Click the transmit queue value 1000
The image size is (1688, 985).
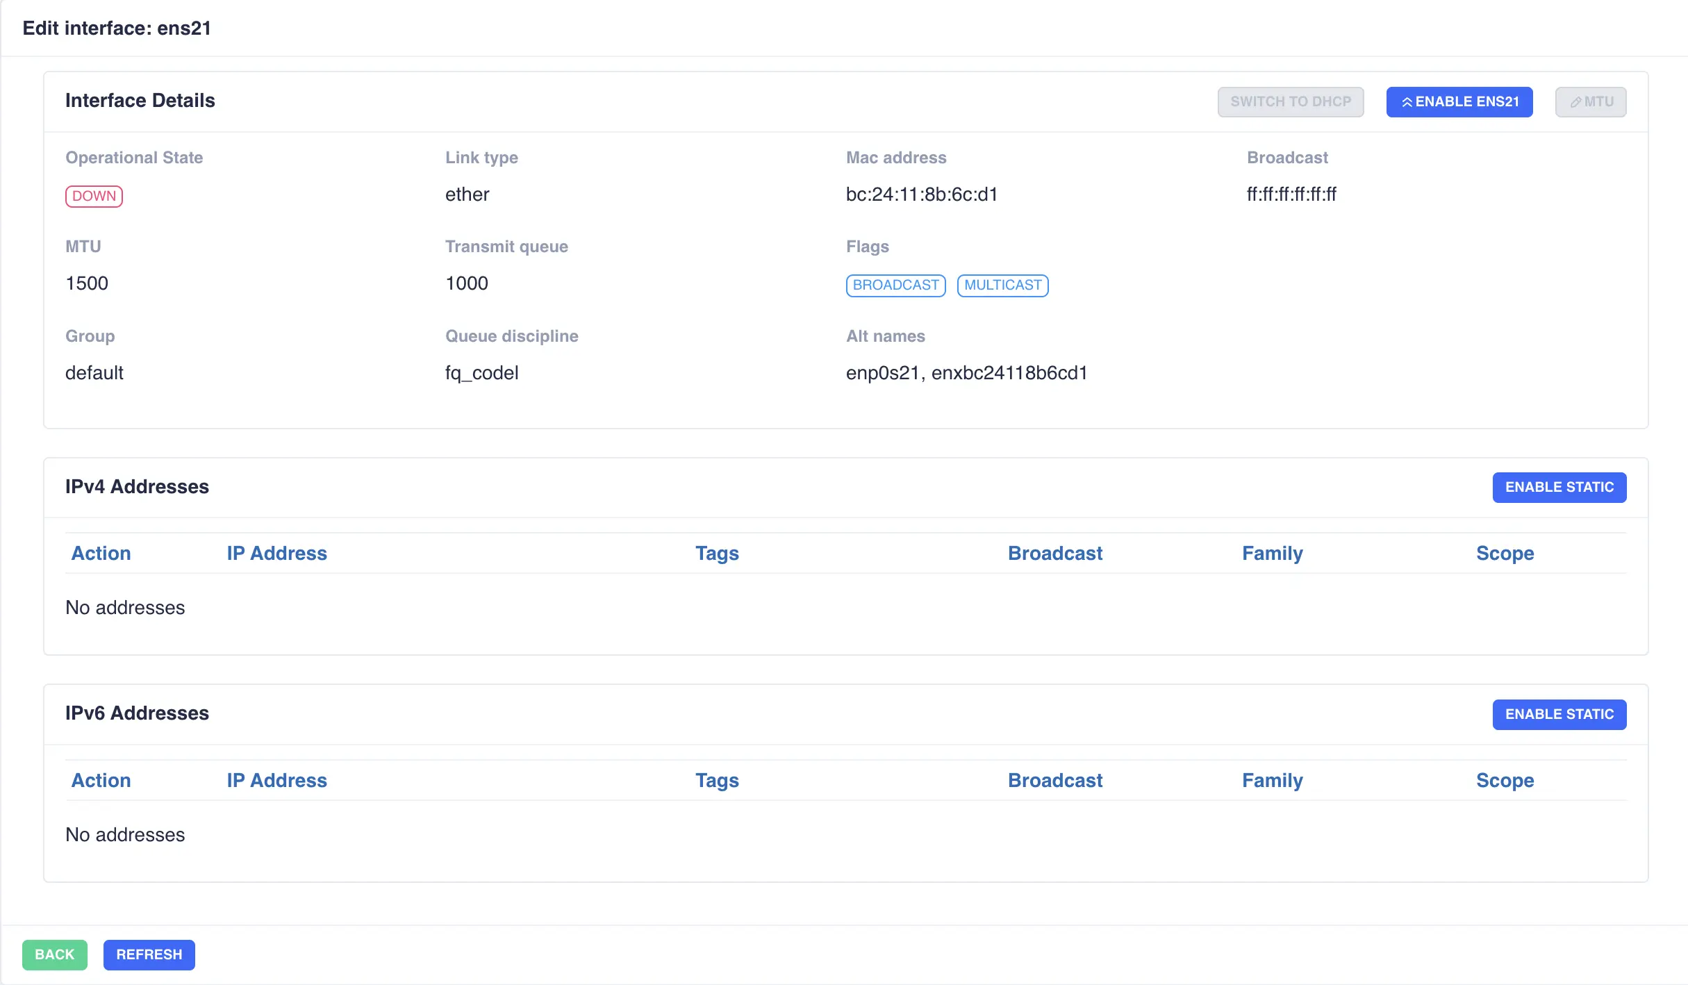tap(467, 283)
